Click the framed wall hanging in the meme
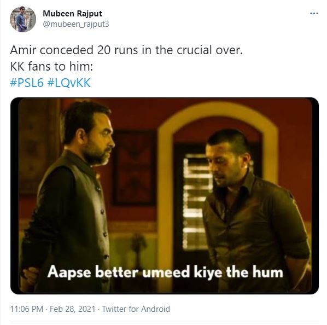 pos(134,168)
